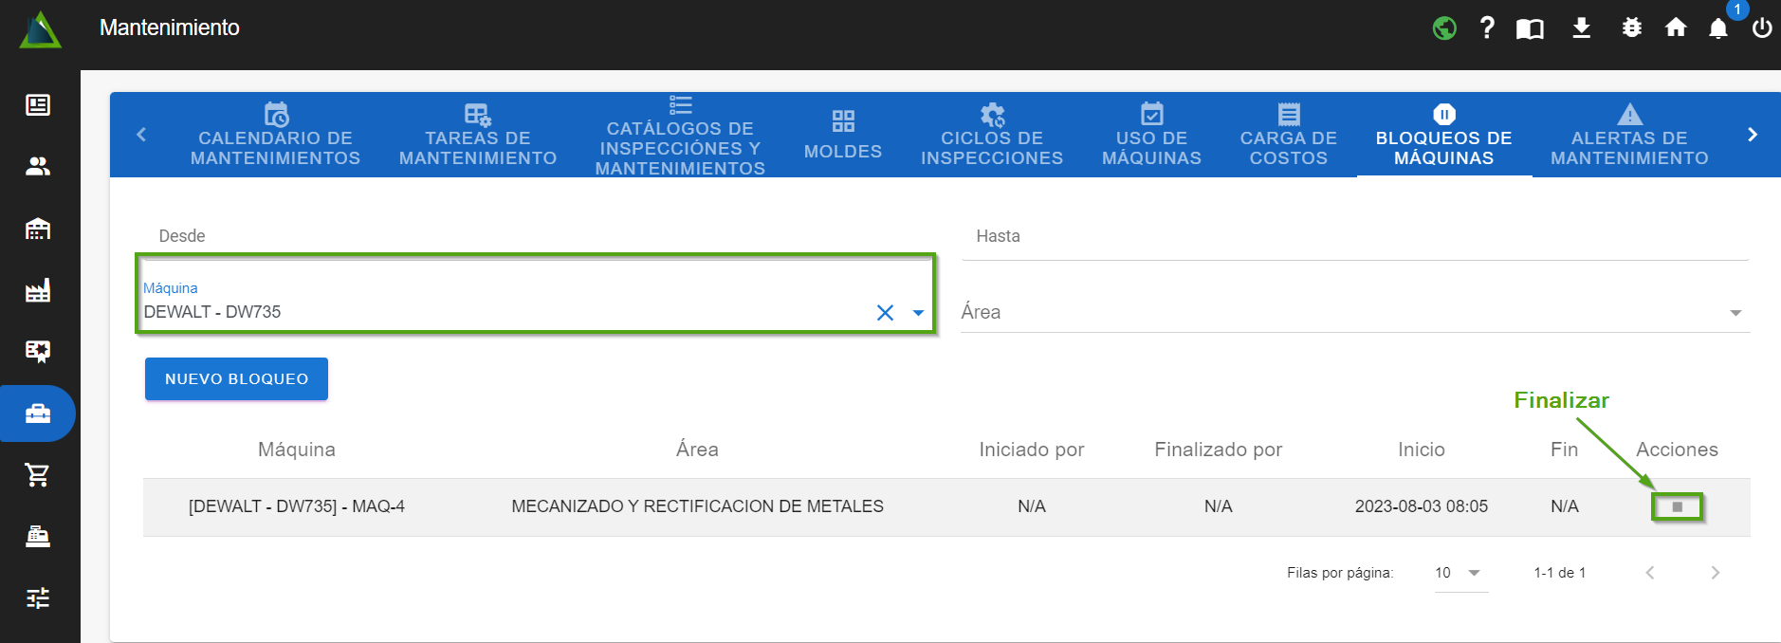
Task: Click the bug report icon
Action: coord(1631,28)
